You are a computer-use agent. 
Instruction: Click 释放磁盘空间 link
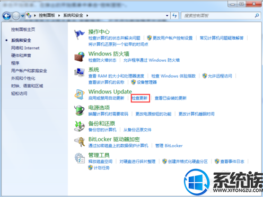100,162
